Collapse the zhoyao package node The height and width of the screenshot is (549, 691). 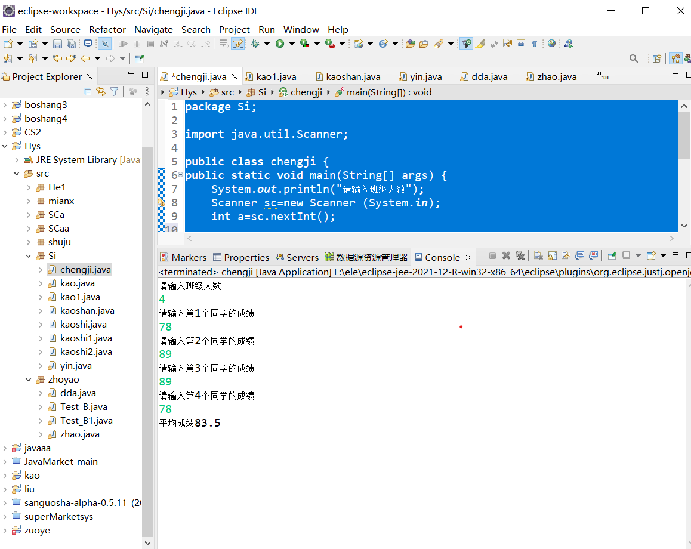click(x=28, y=380)
